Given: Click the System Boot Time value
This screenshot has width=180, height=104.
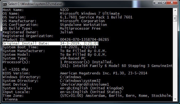Looking at the screenshot, I should coord(78,47).
